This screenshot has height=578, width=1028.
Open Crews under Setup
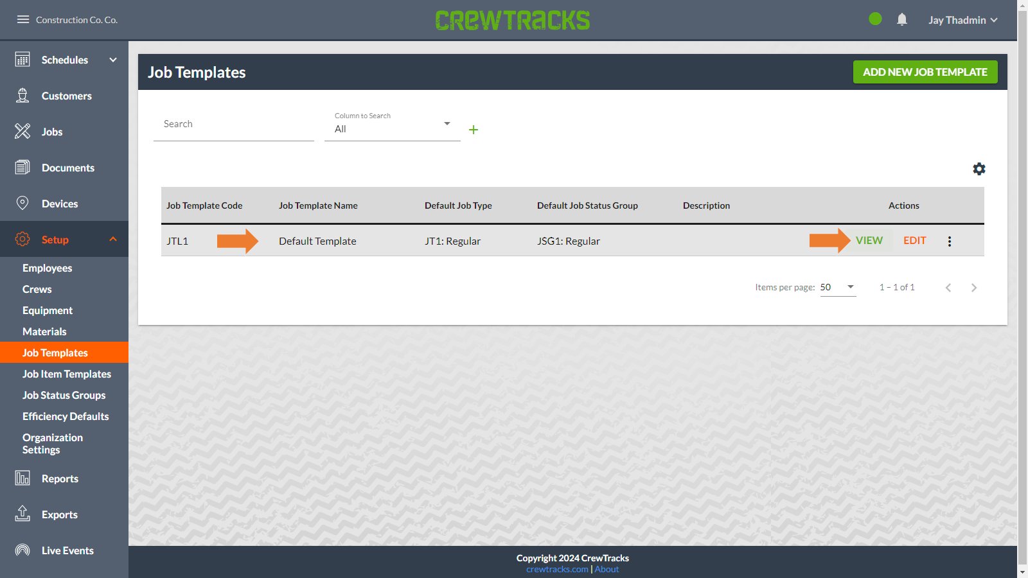click(37, 289)
